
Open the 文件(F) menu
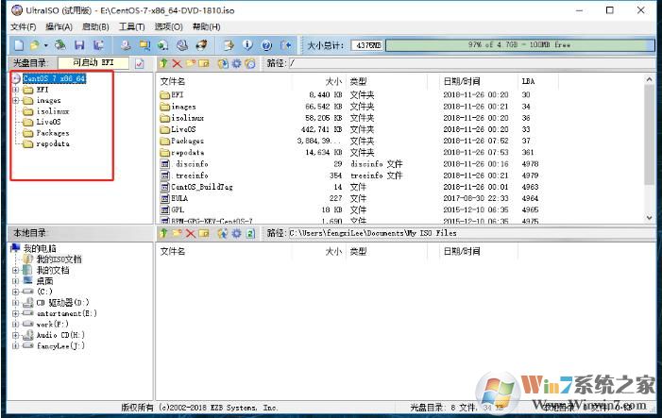(x=23, y=26)
